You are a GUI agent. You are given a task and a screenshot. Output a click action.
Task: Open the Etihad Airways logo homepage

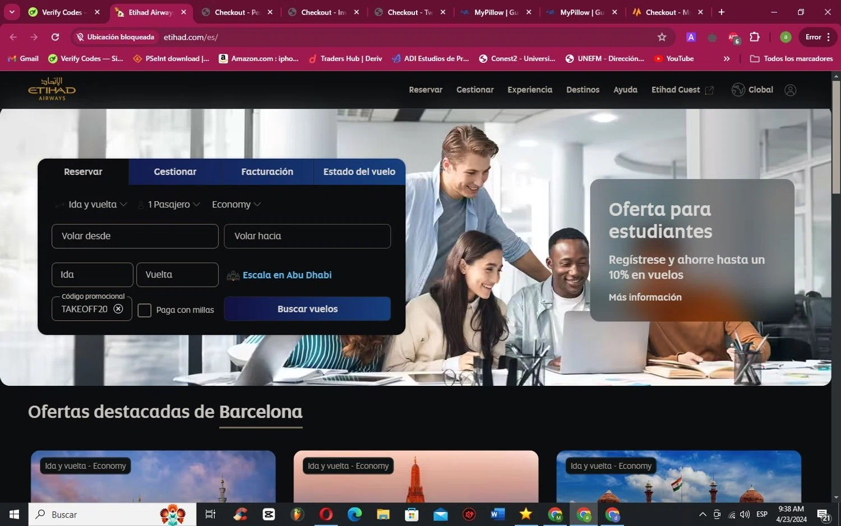tap(52, 89)
